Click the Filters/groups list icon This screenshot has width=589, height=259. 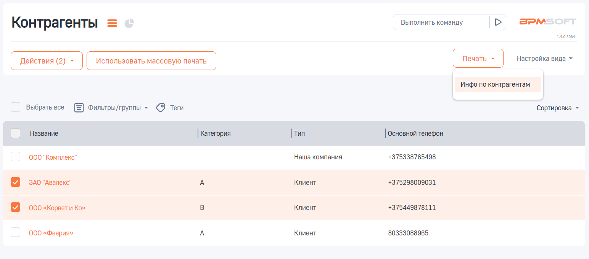[79, 108]
